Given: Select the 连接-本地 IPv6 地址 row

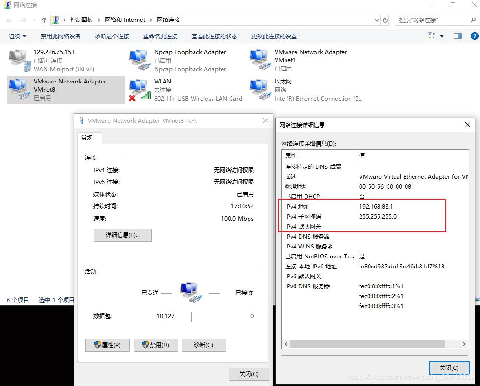Looking at the screenshot, I should pos(375,267).
